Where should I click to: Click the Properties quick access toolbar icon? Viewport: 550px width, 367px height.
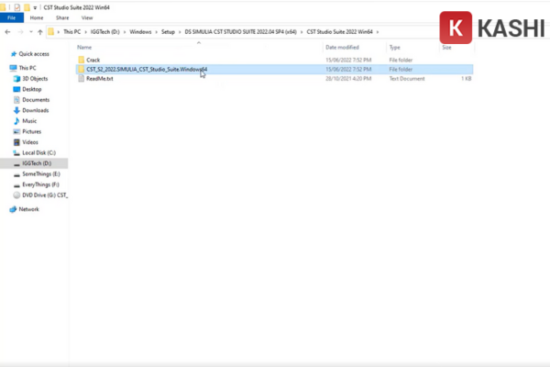[16, 7]
